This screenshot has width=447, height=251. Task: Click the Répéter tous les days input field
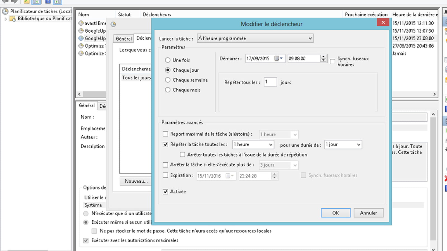coord(270,82)
